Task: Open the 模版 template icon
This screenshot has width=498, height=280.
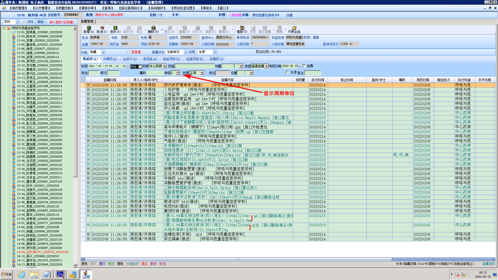Action: pyautogui.click(x=242, y=28)
